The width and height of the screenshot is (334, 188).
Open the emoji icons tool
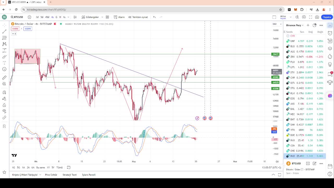click(x=4, y=69)
